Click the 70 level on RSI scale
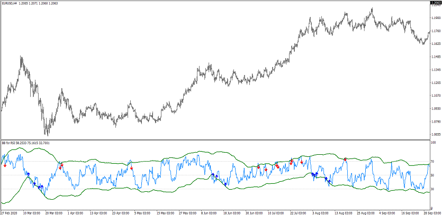Viewport: 442px width, 215px height. tap(433, 162)
